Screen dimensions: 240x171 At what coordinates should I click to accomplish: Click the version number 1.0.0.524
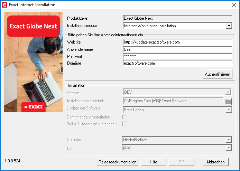pyautogui.click(x=12, y=161)
